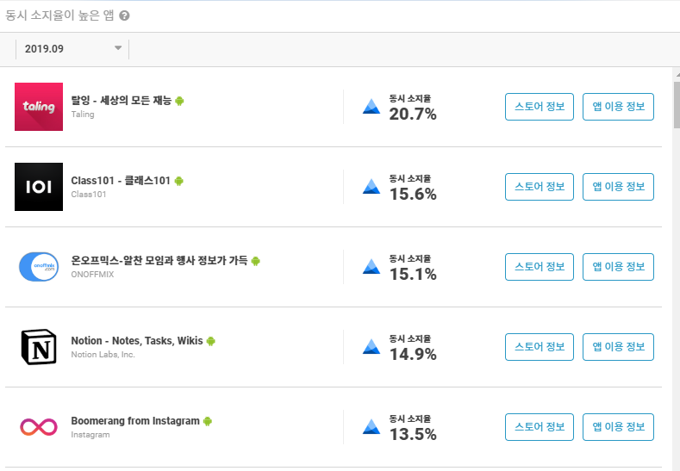The width and height of the screenshot is (680, 471).
Task: Open 스토어 정보 for Notion
Action: tap(539, 347)
